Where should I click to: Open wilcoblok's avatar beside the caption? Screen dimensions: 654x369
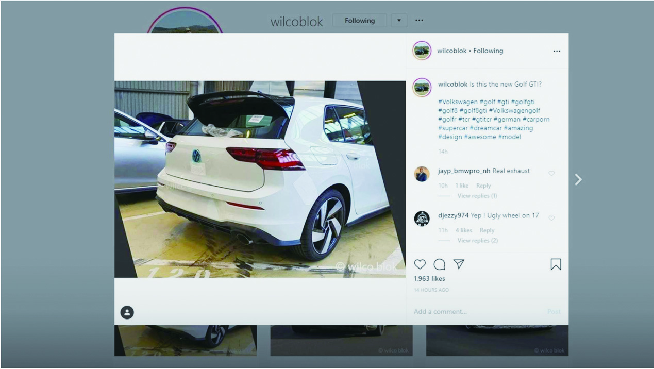(x=422, y=88)
